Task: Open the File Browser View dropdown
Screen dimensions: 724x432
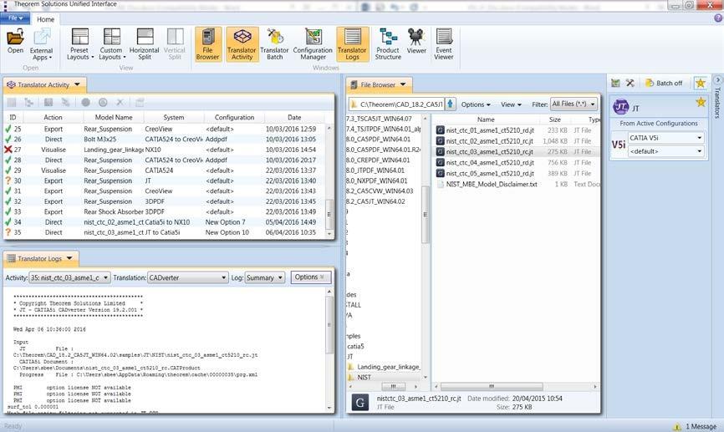Action: tap(511, 104)
